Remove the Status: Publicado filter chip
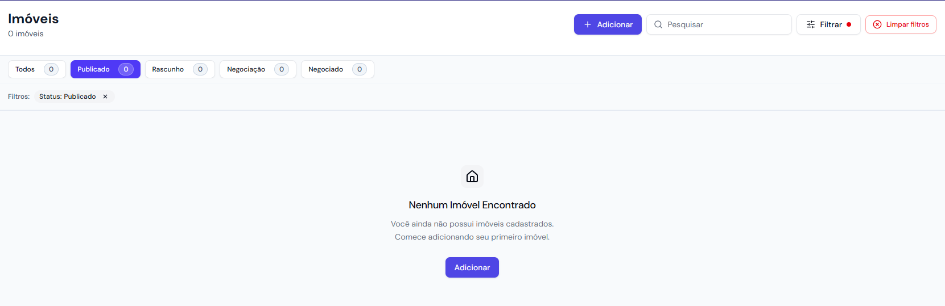 pyautogui.click(x=105, y=97)
